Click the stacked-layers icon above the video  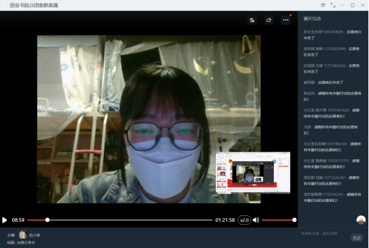[x=252, y=20]
